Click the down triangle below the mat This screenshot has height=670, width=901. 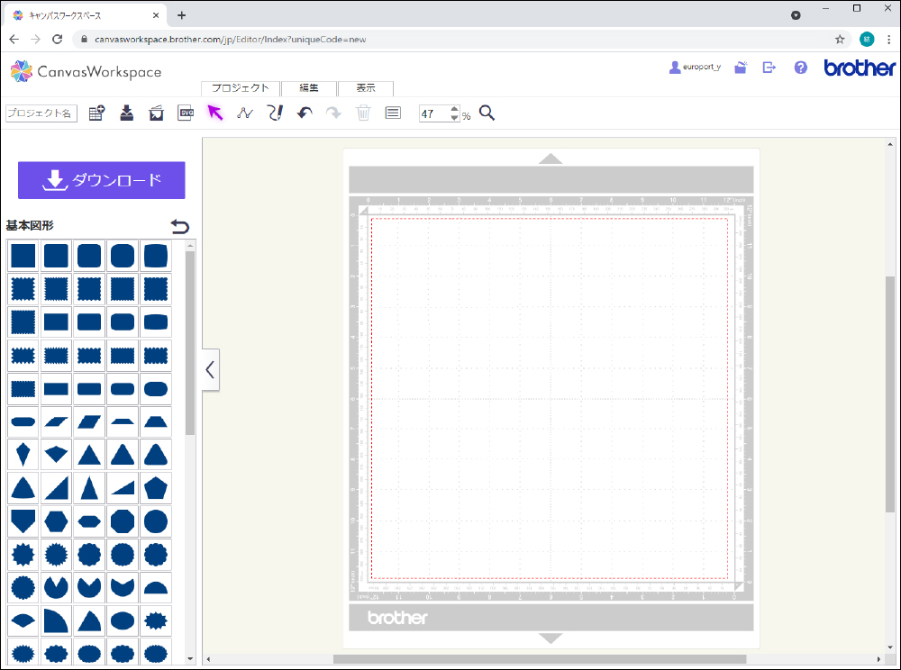(x=551, y=638)
